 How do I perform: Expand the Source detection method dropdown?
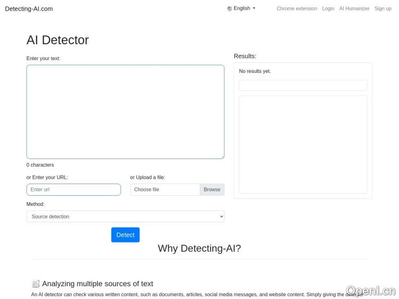point(125,217)
